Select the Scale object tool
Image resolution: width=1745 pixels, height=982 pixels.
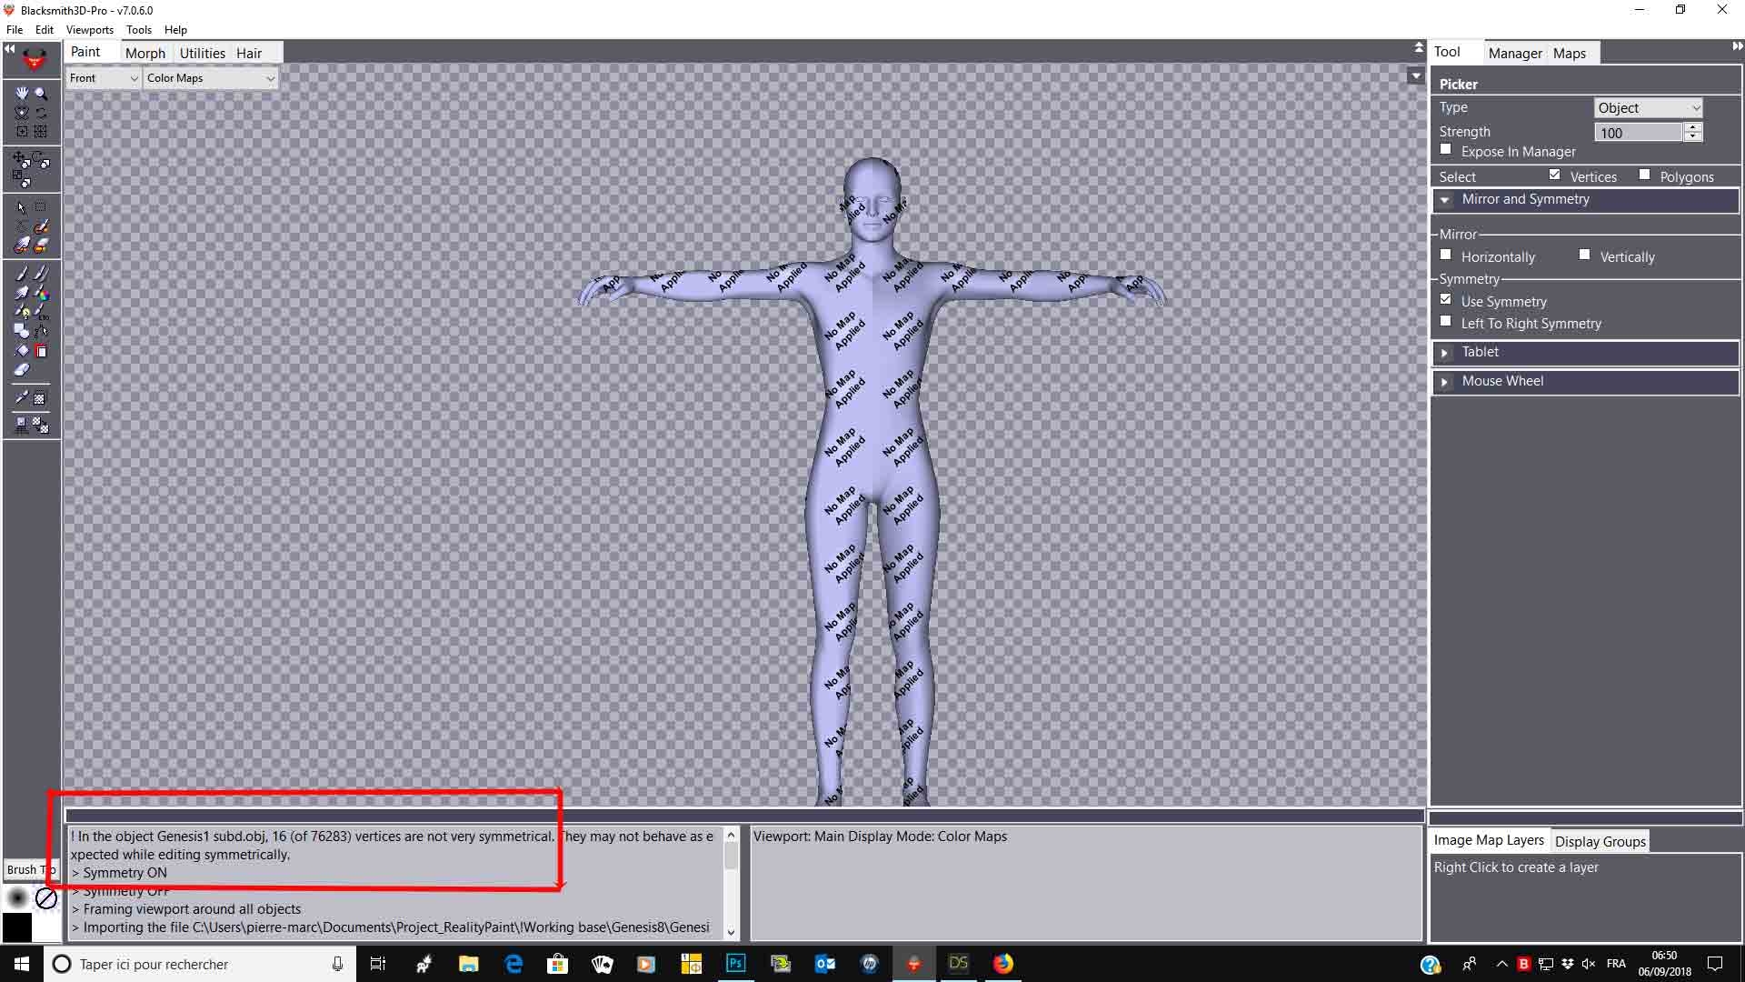(23, 178)
